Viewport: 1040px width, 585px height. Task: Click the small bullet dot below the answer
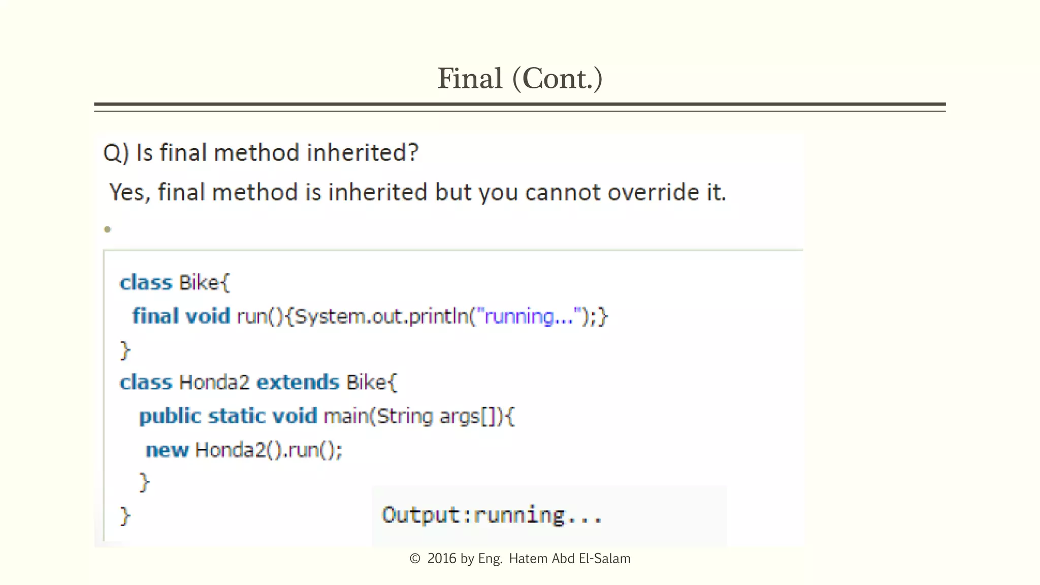pyautogui.click(x=108, y=230)
